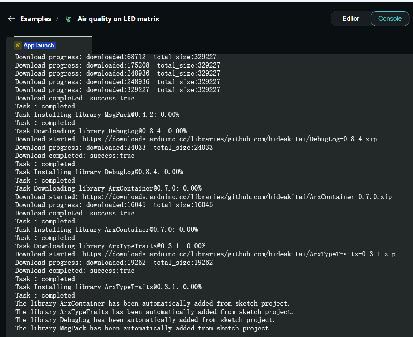Select 'downloaded:175208' progress line
This screenshot has height=337, width=413.
click(118, 65)
